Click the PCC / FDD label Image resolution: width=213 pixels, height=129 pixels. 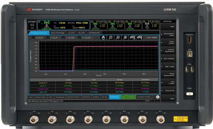coord(82,23)
